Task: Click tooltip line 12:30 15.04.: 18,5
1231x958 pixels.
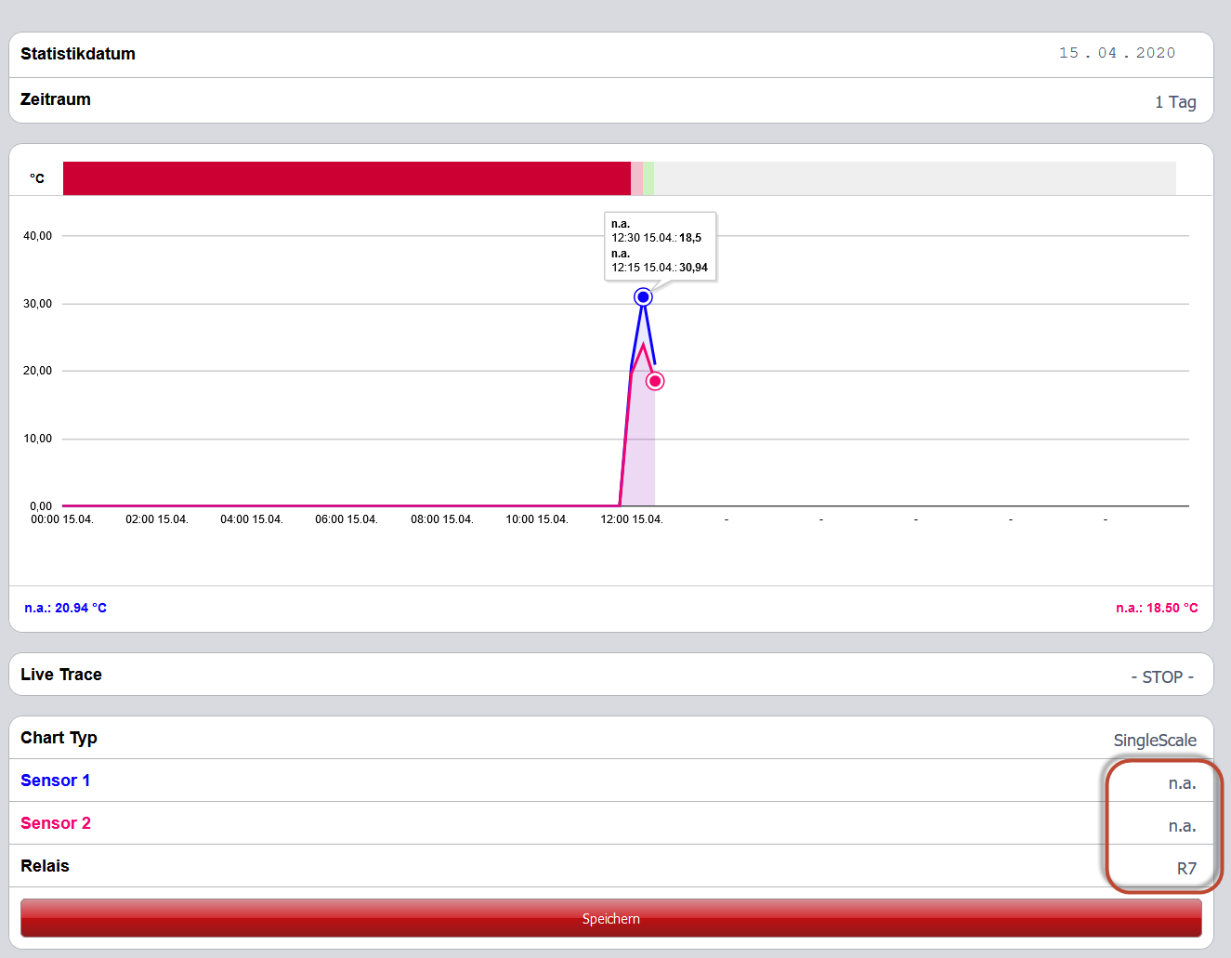Action: (656, 238)
